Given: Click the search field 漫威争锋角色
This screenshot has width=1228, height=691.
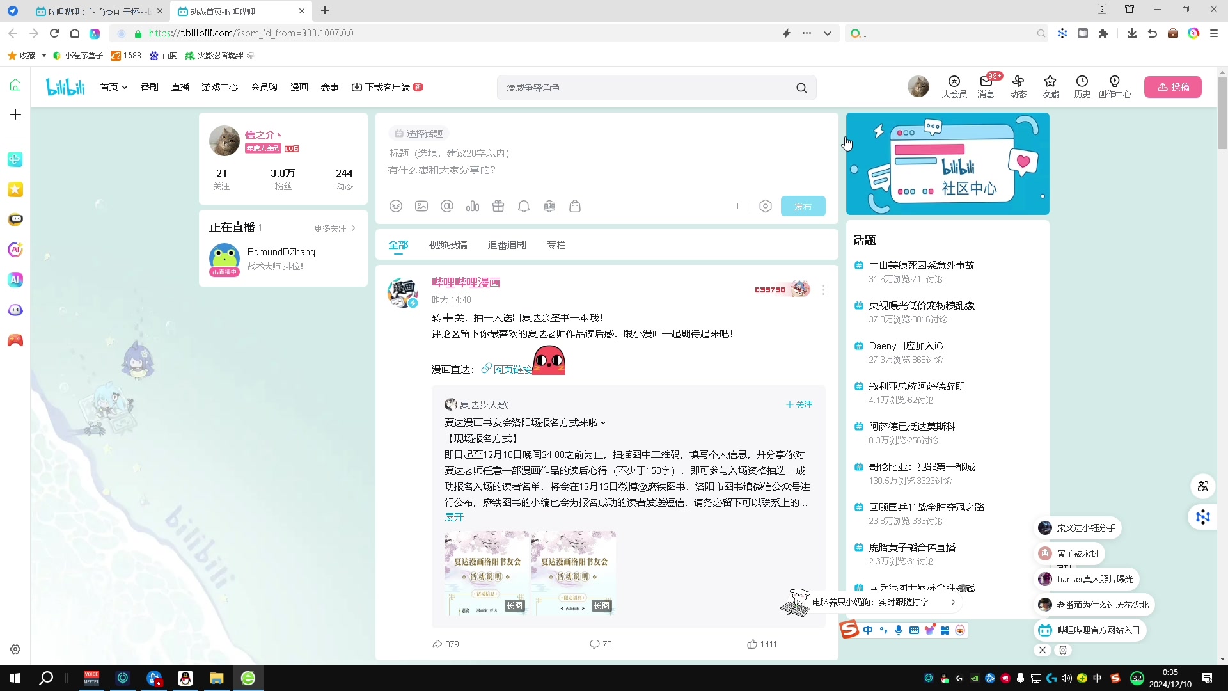Looking at the screenshot, I should click(x=646, y=88).
